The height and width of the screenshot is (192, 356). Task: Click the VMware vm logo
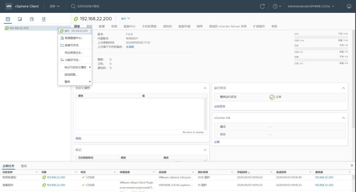coord(9,6)
